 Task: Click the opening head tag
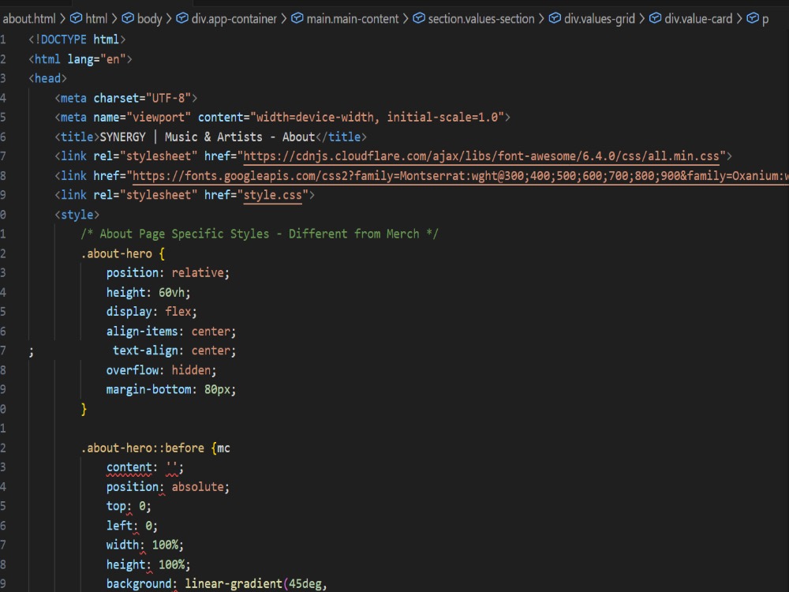pos(47,78)
